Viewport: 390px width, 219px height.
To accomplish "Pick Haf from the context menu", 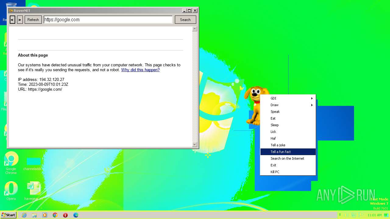I will [x=288, y=138].
